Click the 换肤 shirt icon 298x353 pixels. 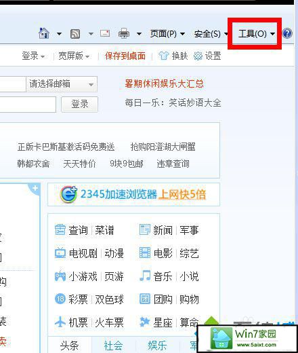[x=164, y=56]
